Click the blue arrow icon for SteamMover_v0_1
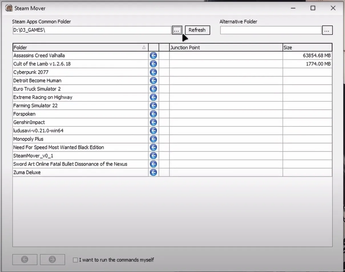This screenshot has height=272, width=345. 153,156
